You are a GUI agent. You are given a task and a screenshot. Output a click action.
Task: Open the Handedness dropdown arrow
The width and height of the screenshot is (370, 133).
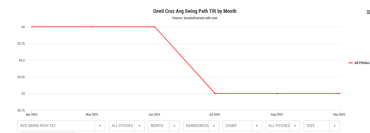[214, 126]
